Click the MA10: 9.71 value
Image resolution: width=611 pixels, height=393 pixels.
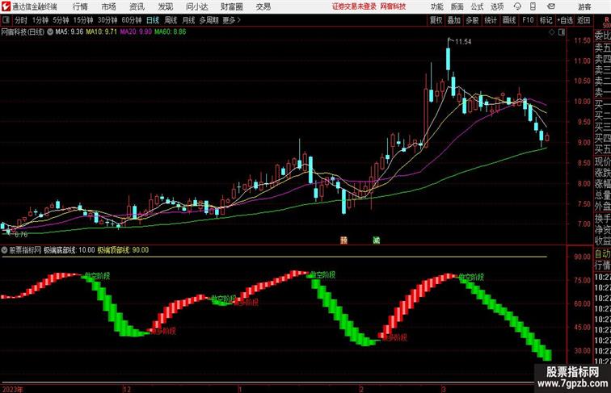(x=101, y=32)
